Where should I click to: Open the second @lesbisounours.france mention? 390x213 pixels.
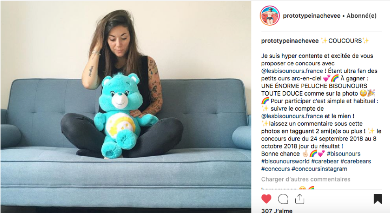pyautogui.click(x=292, y=116)
